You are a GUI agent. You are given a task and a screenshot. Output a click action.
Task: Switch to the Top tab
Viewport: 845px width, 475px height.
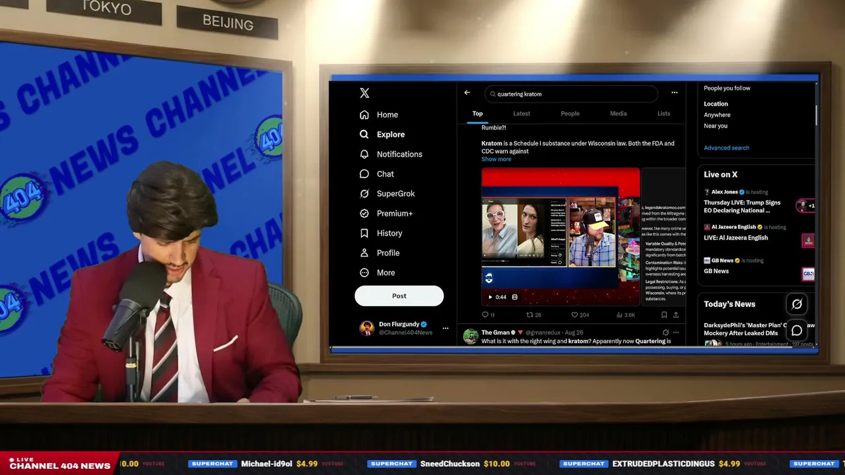pos(477,113)
